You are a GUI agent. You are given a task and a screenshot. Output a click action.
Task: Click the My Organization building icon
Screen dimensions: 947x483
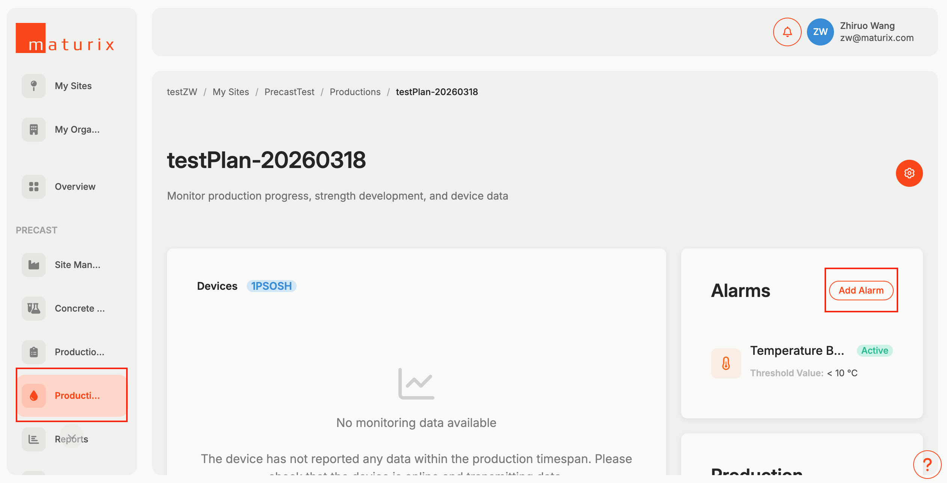click(x=34, y=130)
